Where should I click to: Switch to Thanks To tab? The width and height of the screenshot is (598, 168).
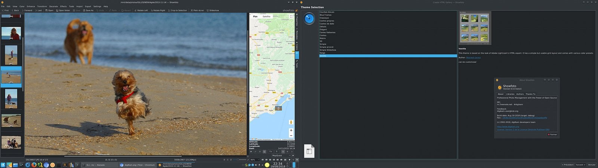coord(530,94)
